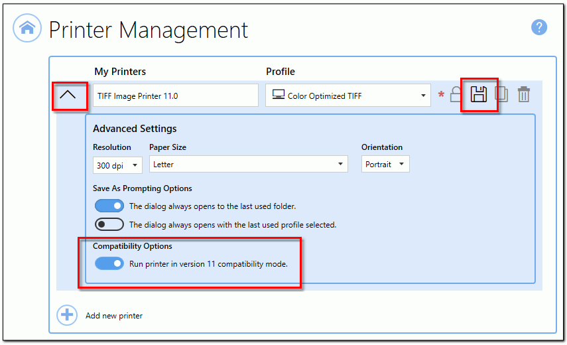Save printer settings with floppy icon

(479, 94)
